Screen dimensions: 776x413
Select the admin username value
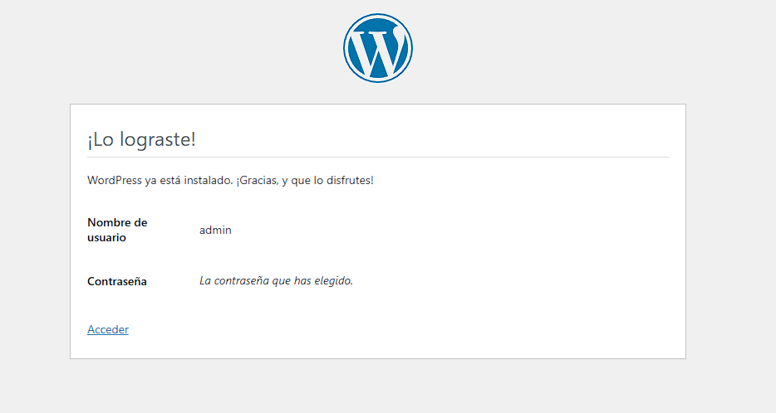215,230
